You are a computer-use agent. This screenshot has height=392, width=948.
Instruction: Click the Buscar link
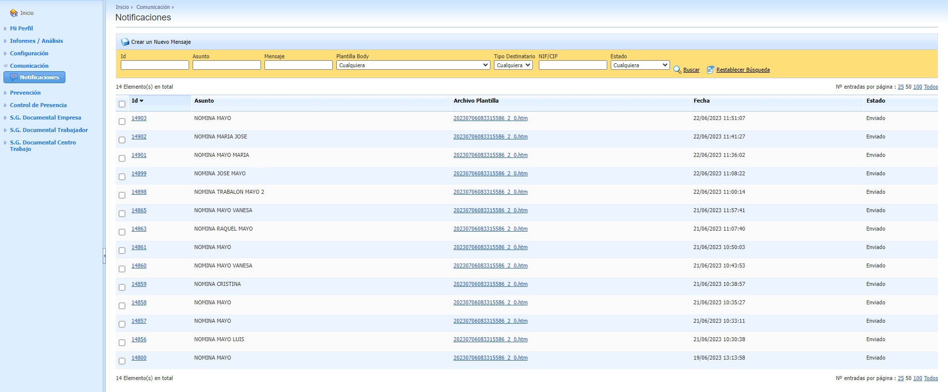click(691, 70)
